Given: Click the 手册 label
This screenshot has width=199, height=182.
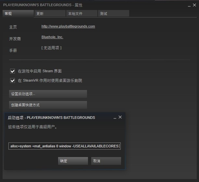Looking at the screenshot, I should [x=13, y=51].
